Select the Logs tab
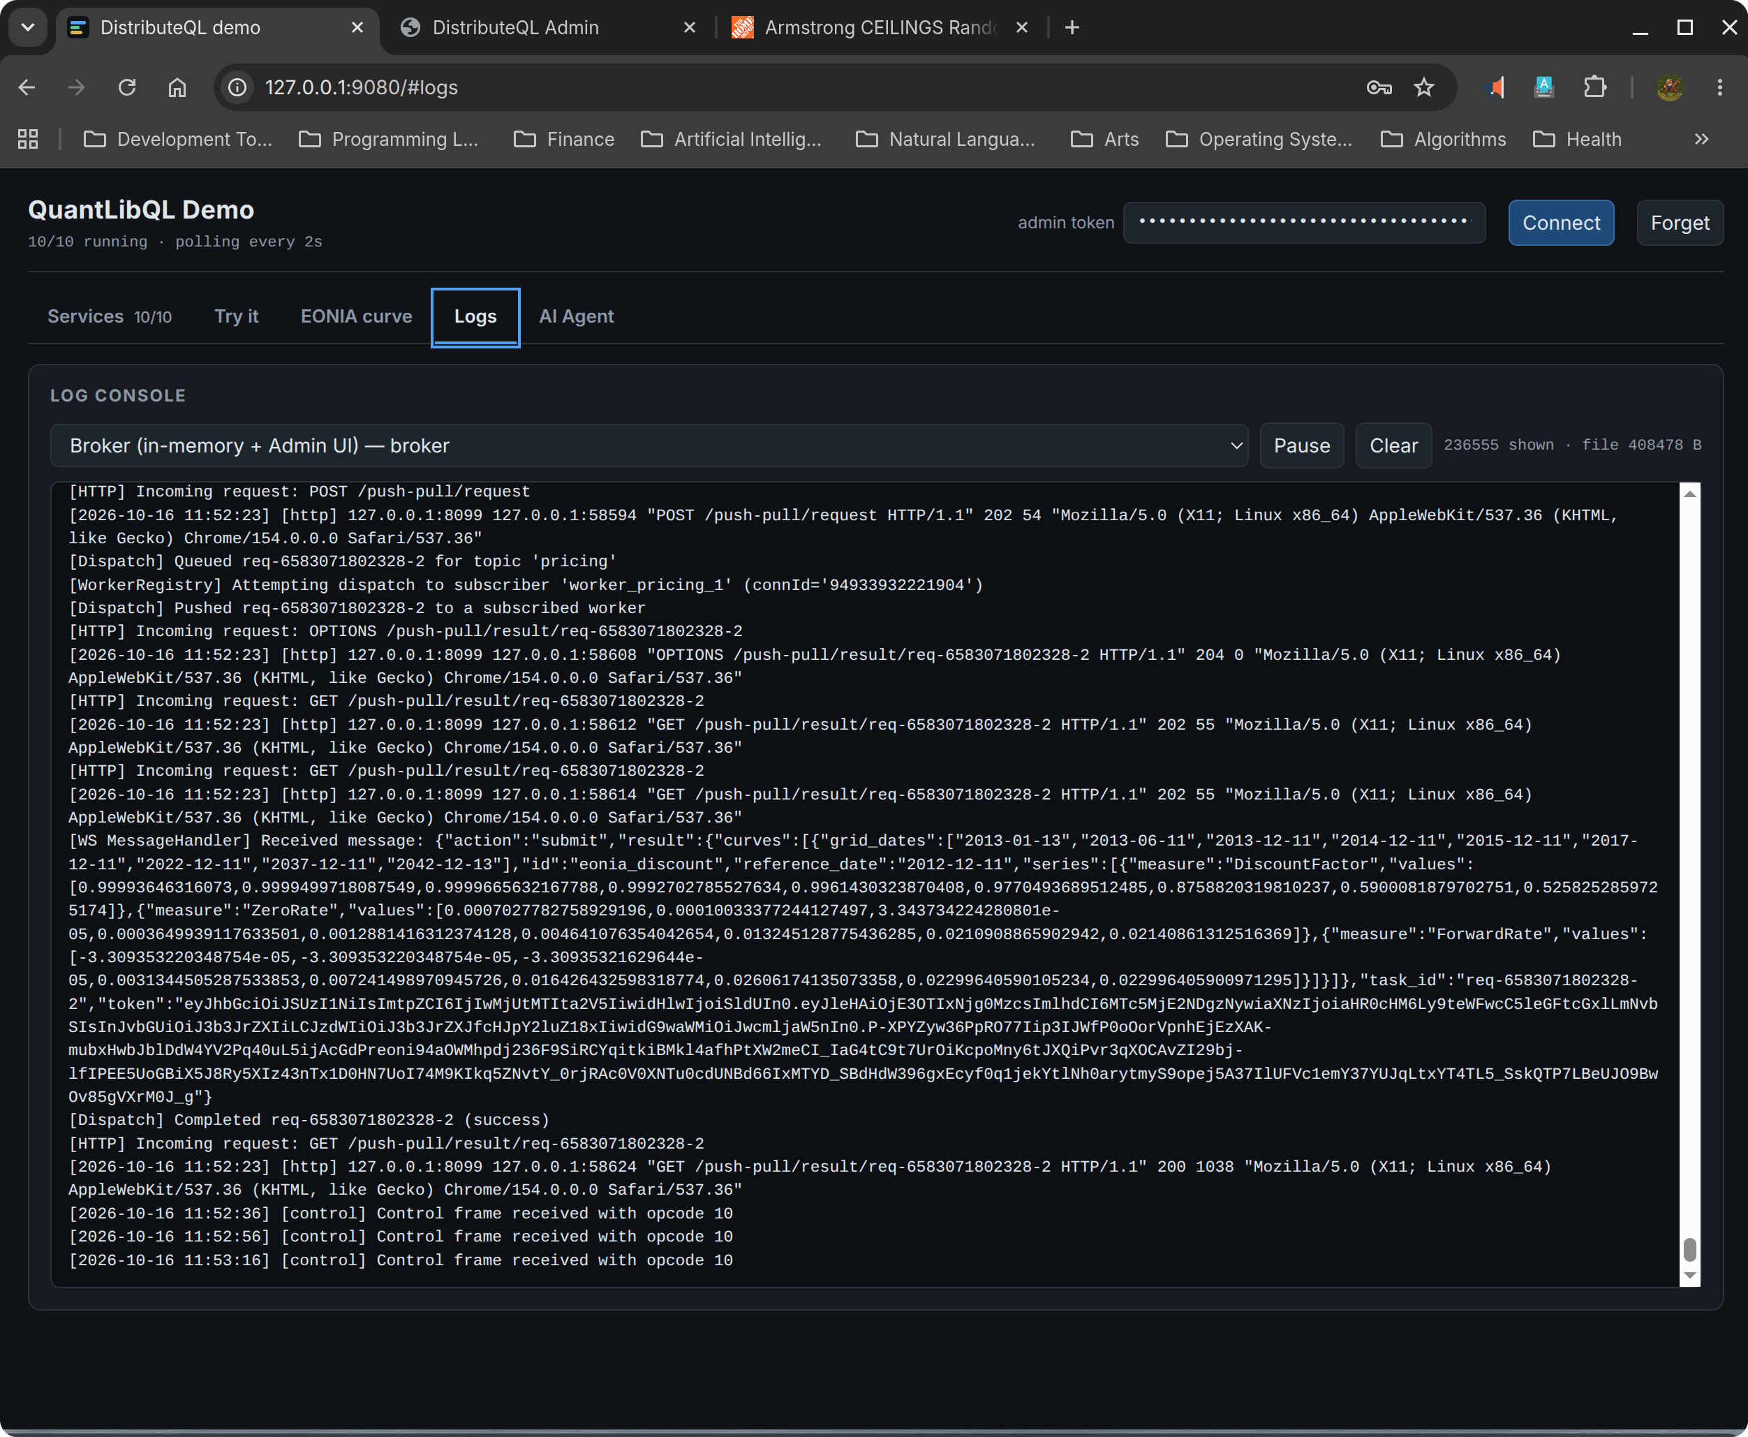Viewport: 1748px width, 1437px height. click(476, 317)
